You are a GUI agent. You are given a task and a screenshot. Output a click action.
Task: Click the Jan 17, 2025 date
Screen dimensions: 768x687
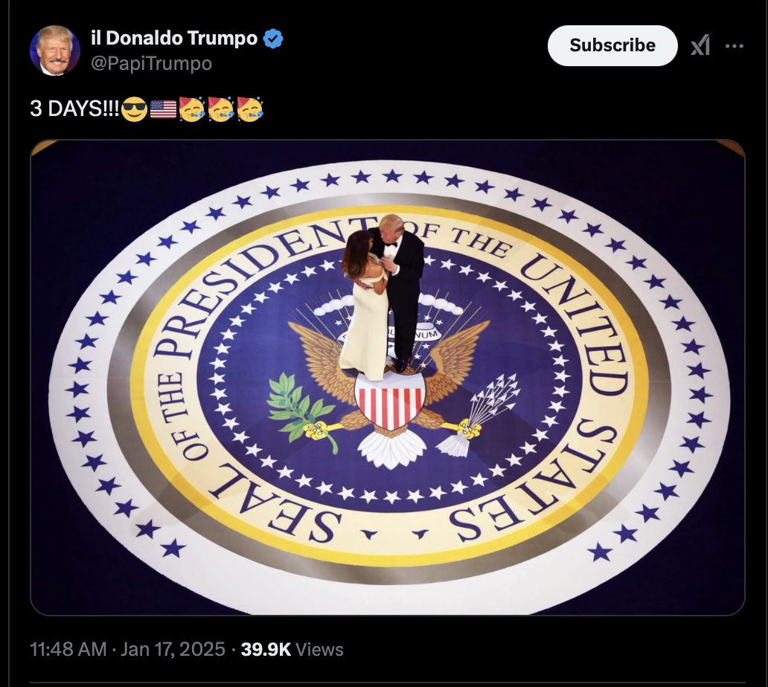173,649
